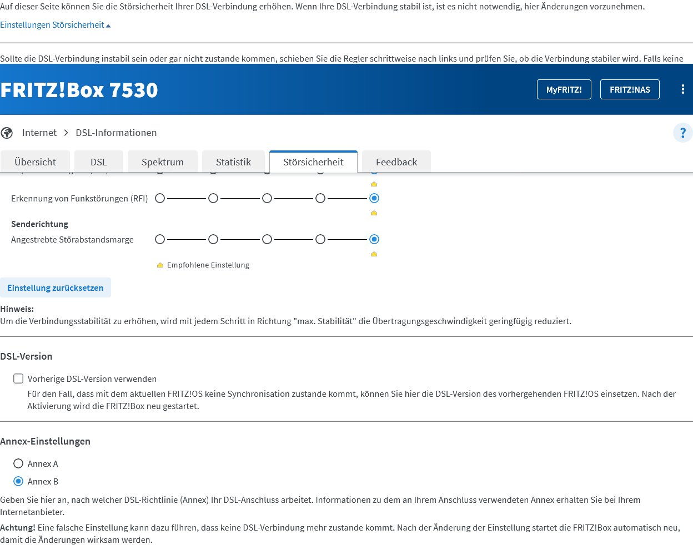Open the Feedback tab
Image resolution: width=693 pixels, height=545 pixels.
(396, 162)
